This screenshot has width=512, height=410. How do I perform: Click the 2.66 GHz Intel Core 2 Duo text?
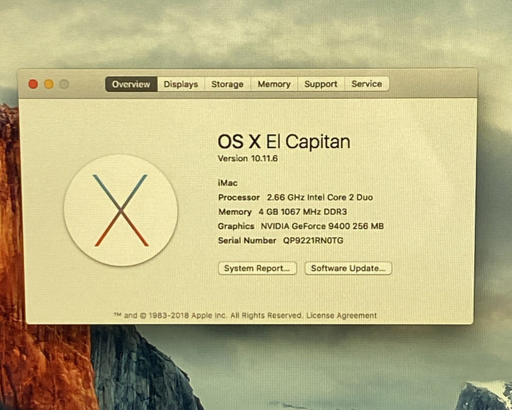320,197
